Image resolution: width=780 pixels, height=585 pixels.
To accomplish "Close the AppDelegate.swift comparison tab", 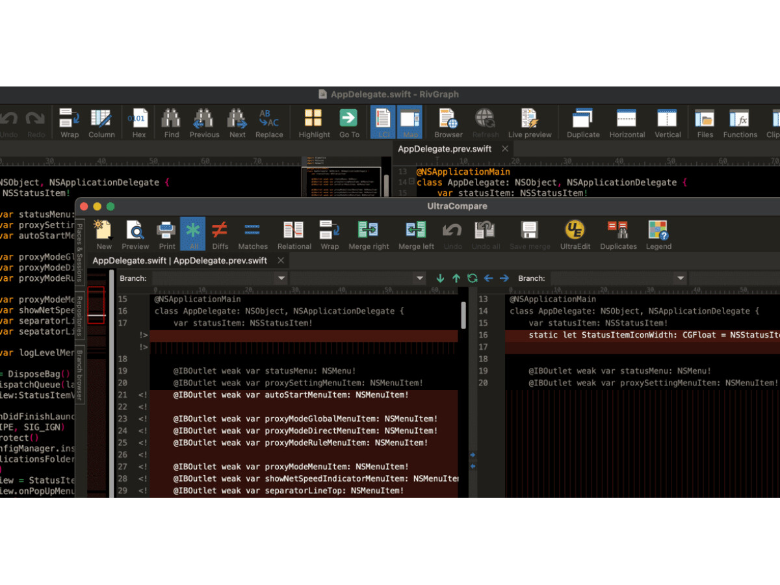I will [281, 261].
